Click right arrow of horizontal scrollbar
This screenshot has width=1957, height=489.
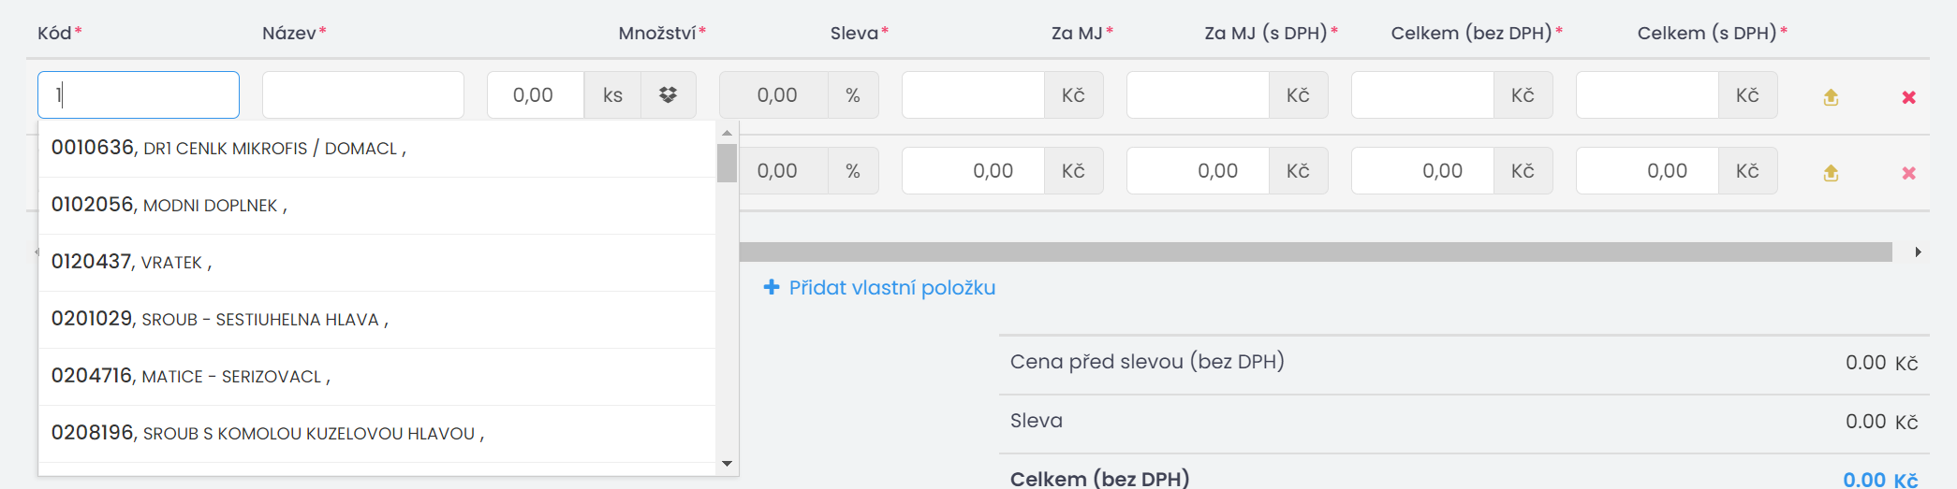(1918, 252)
